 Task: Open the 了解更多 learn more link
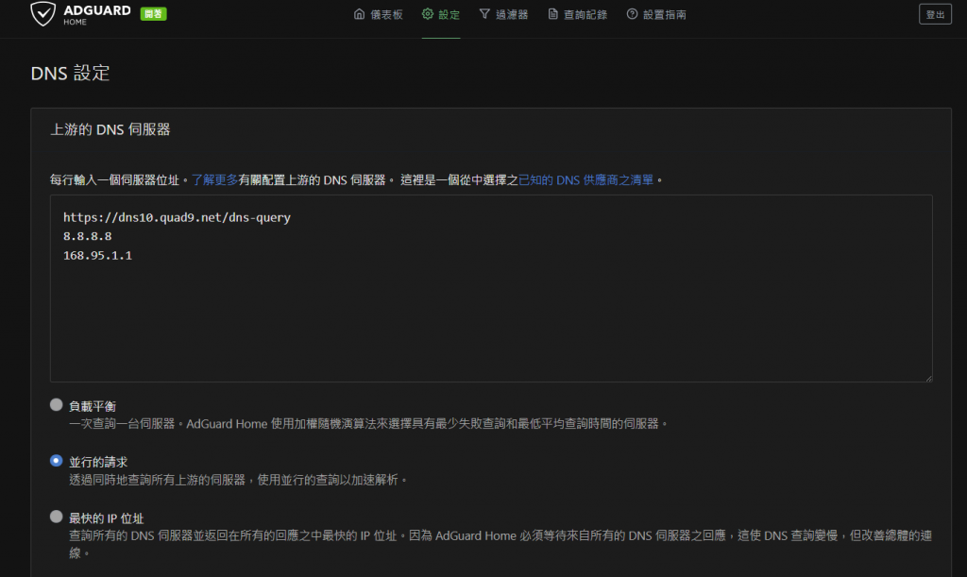[x=214, y=180]
